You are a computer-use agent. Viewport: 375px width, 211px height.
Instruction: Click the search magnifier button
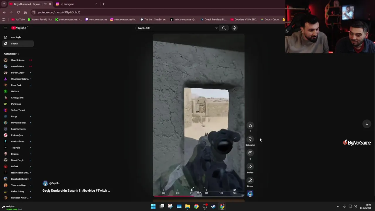point(224,28)
